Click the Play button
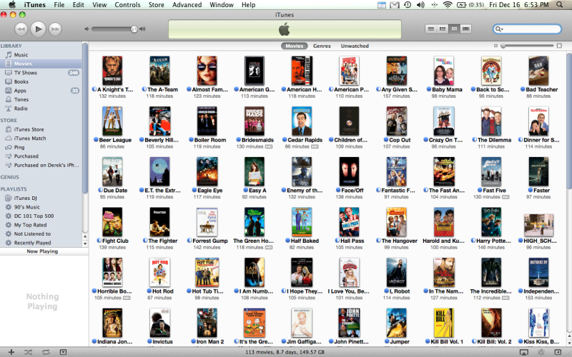Image resolution: width=572 pixels, height=357 pixels. tap(38, 29)
